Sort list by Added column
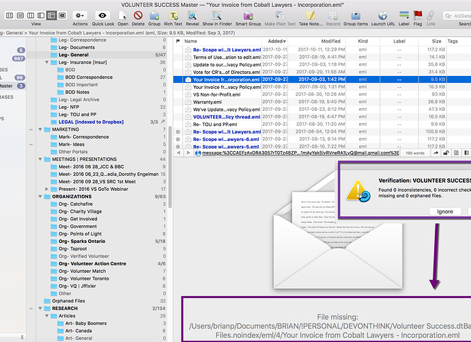 [x=275, y=41]
